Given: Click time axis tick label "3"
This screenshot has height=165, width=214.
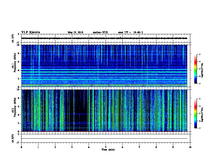Looking at the screenshot, I should click(72, 147).
